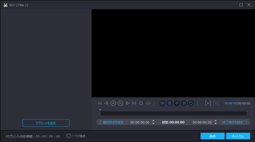This screenshot has width=255, height=142.
Task: Stop segment playback bracket icon
Action: click(216, 103)
